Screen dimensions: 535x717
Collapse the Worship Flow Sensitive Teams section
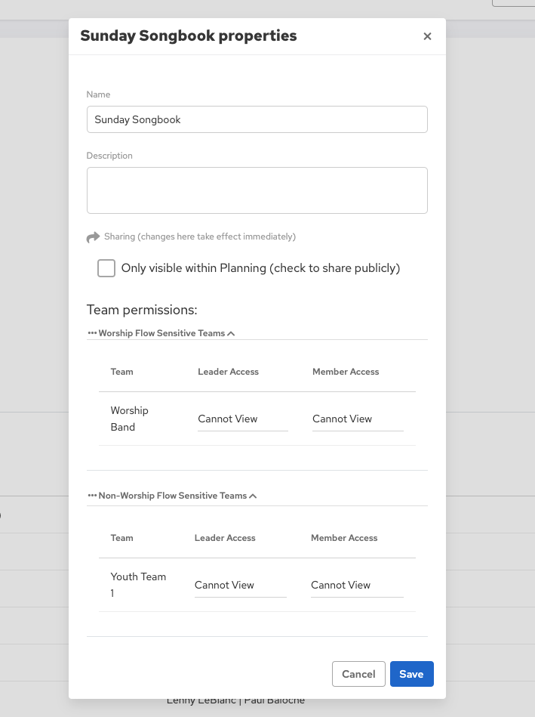click(231, 332)
